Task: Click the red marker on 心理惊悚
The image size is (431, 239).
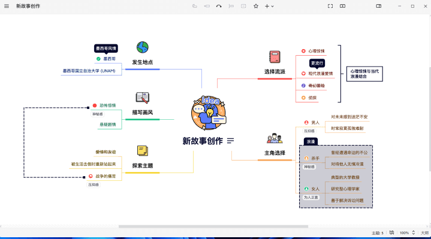Action: 303,51
